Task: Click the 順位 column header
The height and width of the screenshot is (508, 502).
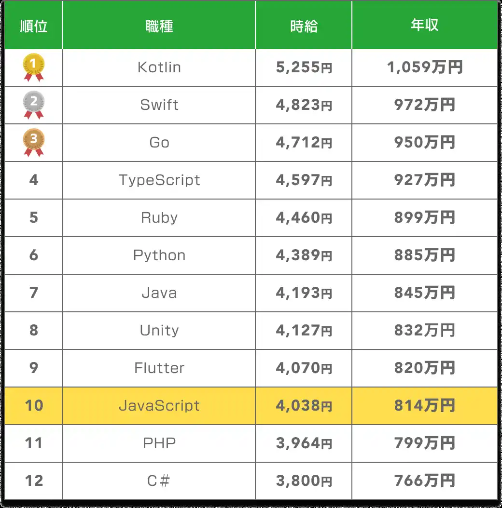Action: coord(34,26)
